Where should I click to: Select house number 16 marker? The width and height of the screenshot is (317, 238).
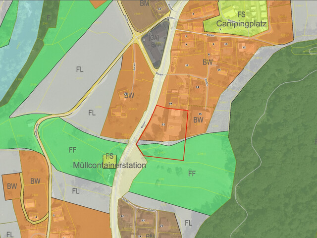point(200,114)
